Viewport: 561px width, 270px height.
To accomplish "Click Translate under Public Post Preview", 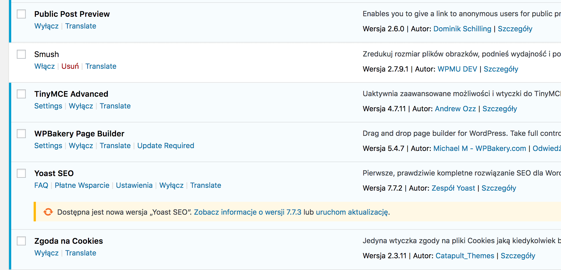I will 81,26.
